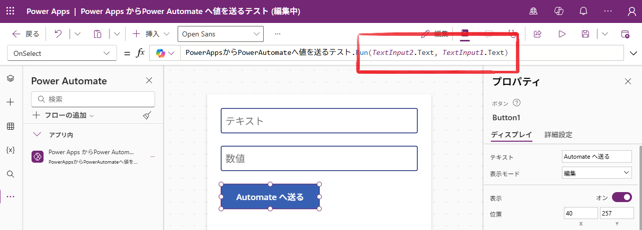This screenshot has width=642, height=230.
Task: Open the Tree view layers icon
Action: (11, 78)
